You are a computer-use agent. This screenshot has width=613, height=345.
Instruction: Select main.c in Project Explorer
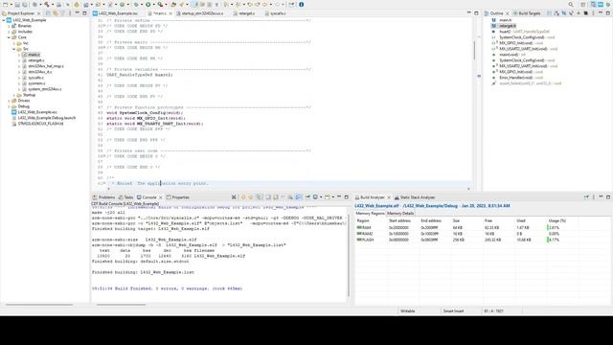[34, 55]
